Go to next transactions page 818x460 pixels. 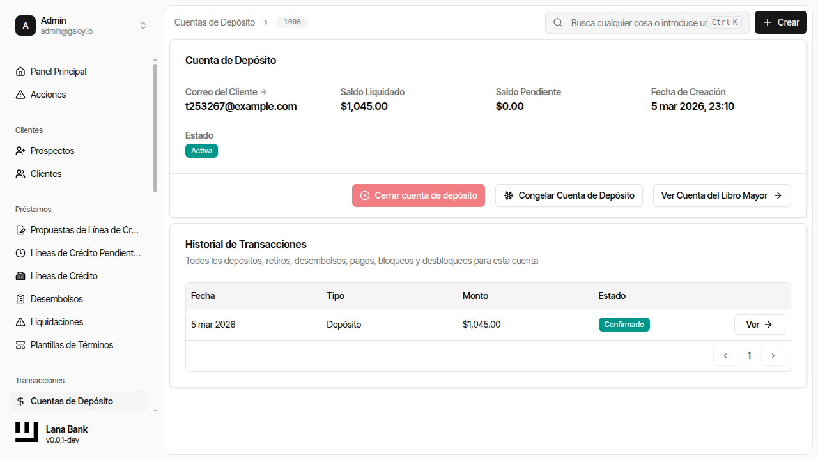click(x=773, y=356)
